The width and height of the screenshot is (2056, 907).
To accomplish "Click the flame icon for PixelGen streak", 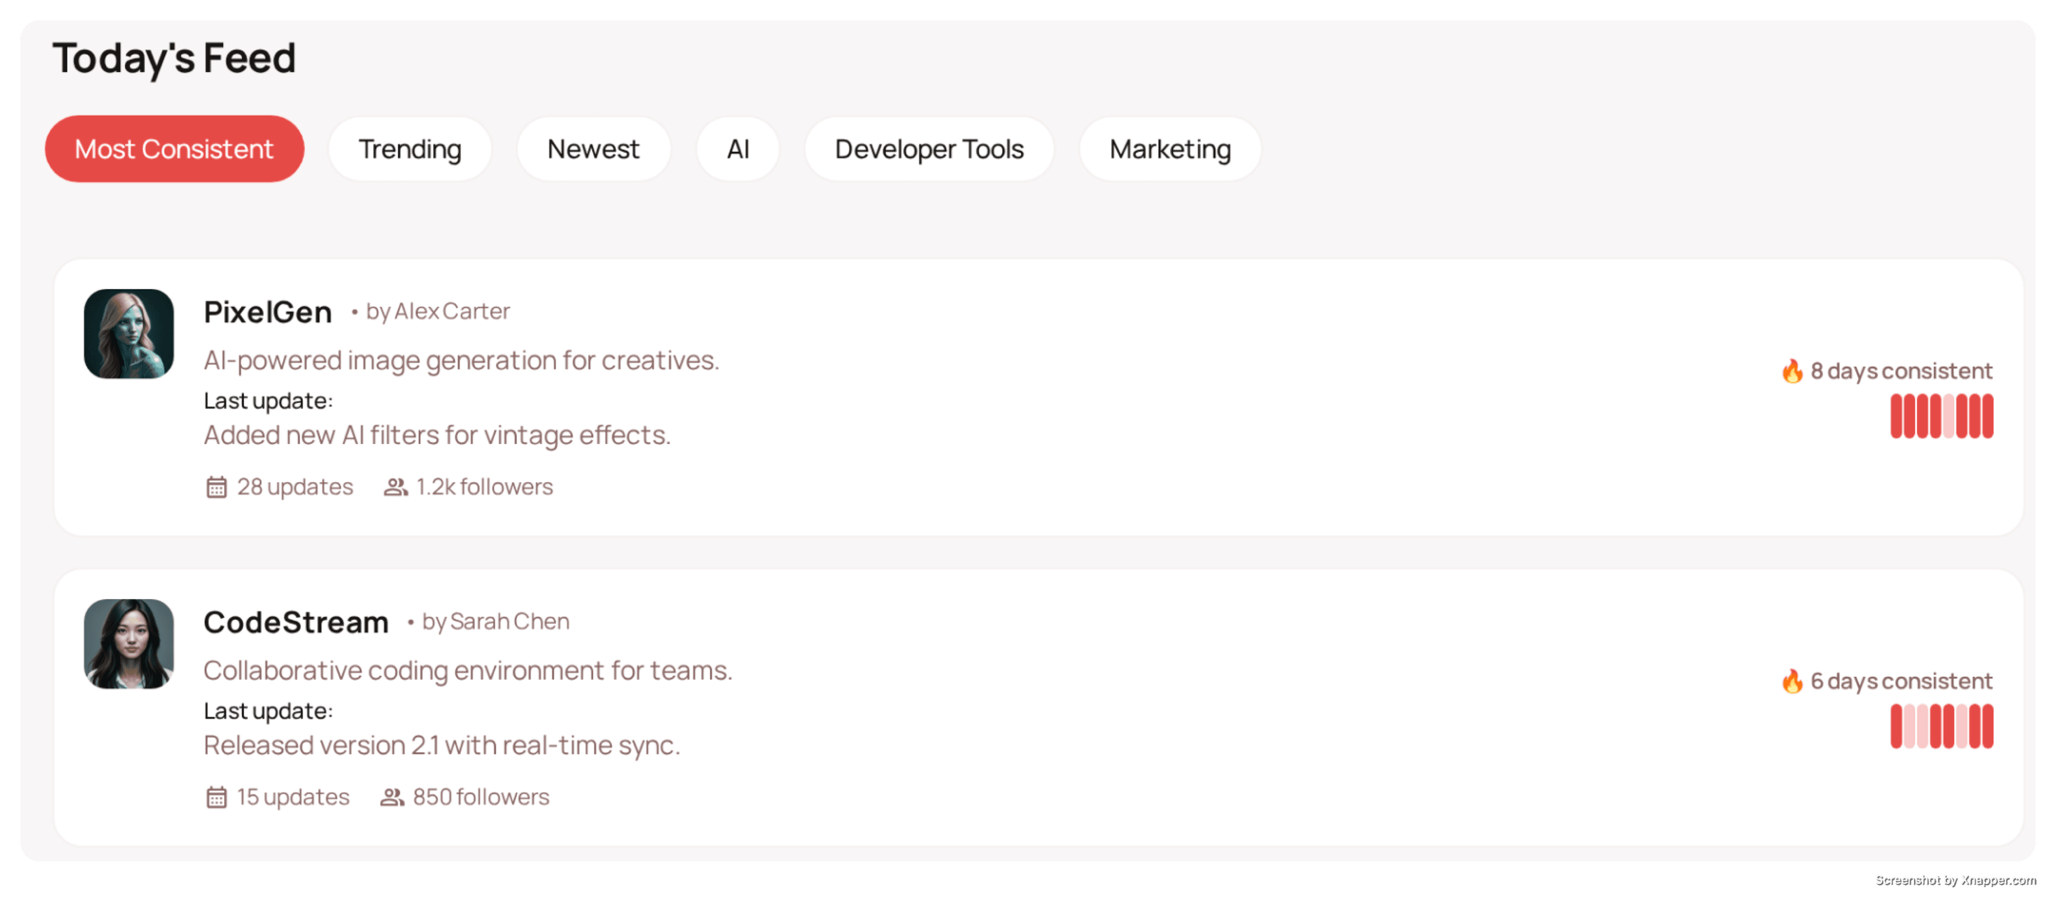I will [1792, 371].
